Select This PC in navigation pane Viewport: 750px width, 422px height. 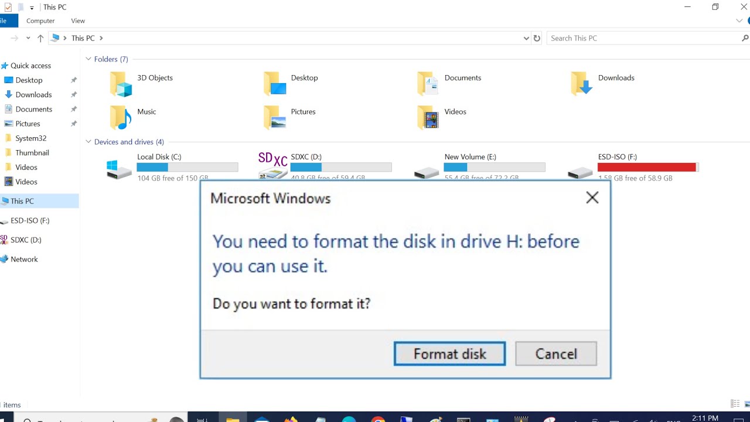22,201
